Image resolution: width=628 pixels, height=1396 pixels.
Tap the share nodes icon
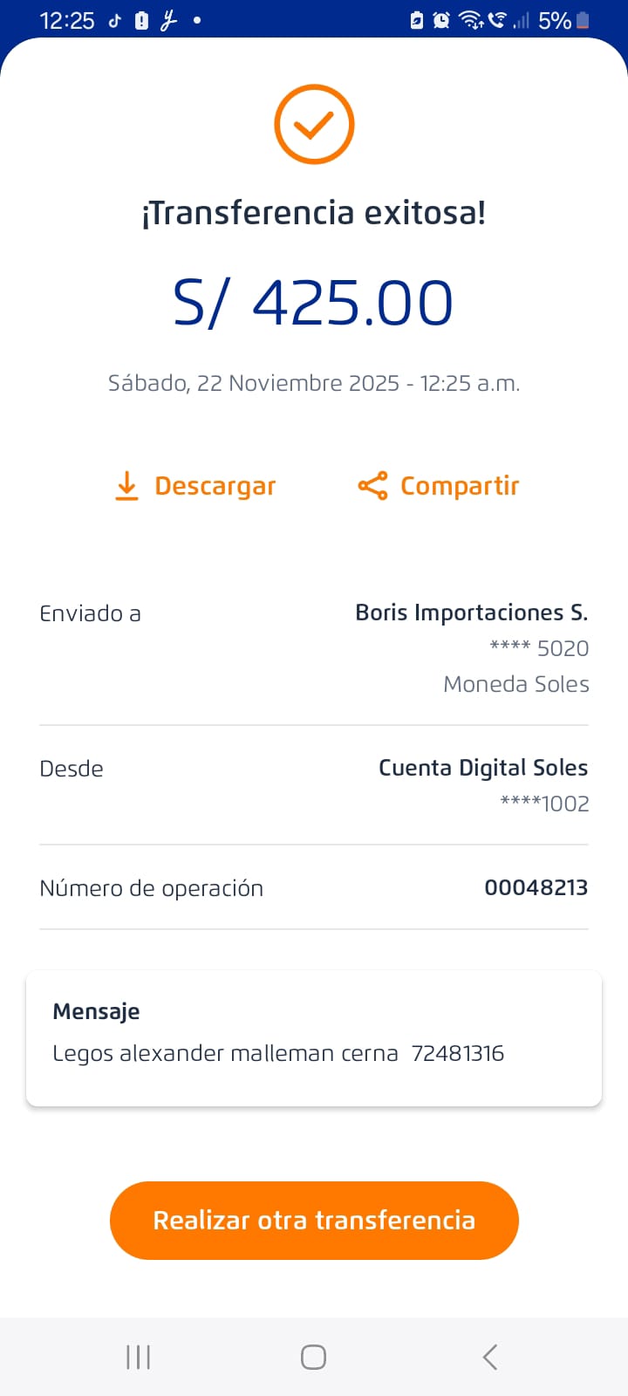pos(372,486)
